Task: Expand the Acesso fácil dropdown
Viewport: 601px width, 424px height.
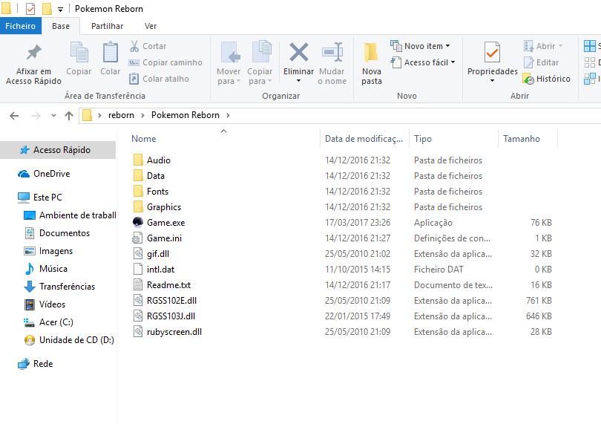Action: click(429, 62)
